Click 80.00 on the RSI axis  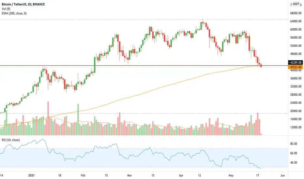point(294,144)
